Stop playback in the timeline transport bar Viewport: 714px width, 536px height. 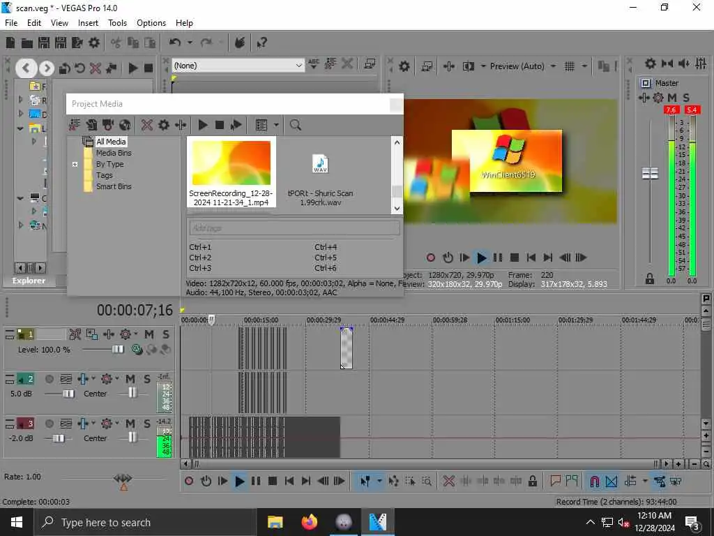[273, 481]
